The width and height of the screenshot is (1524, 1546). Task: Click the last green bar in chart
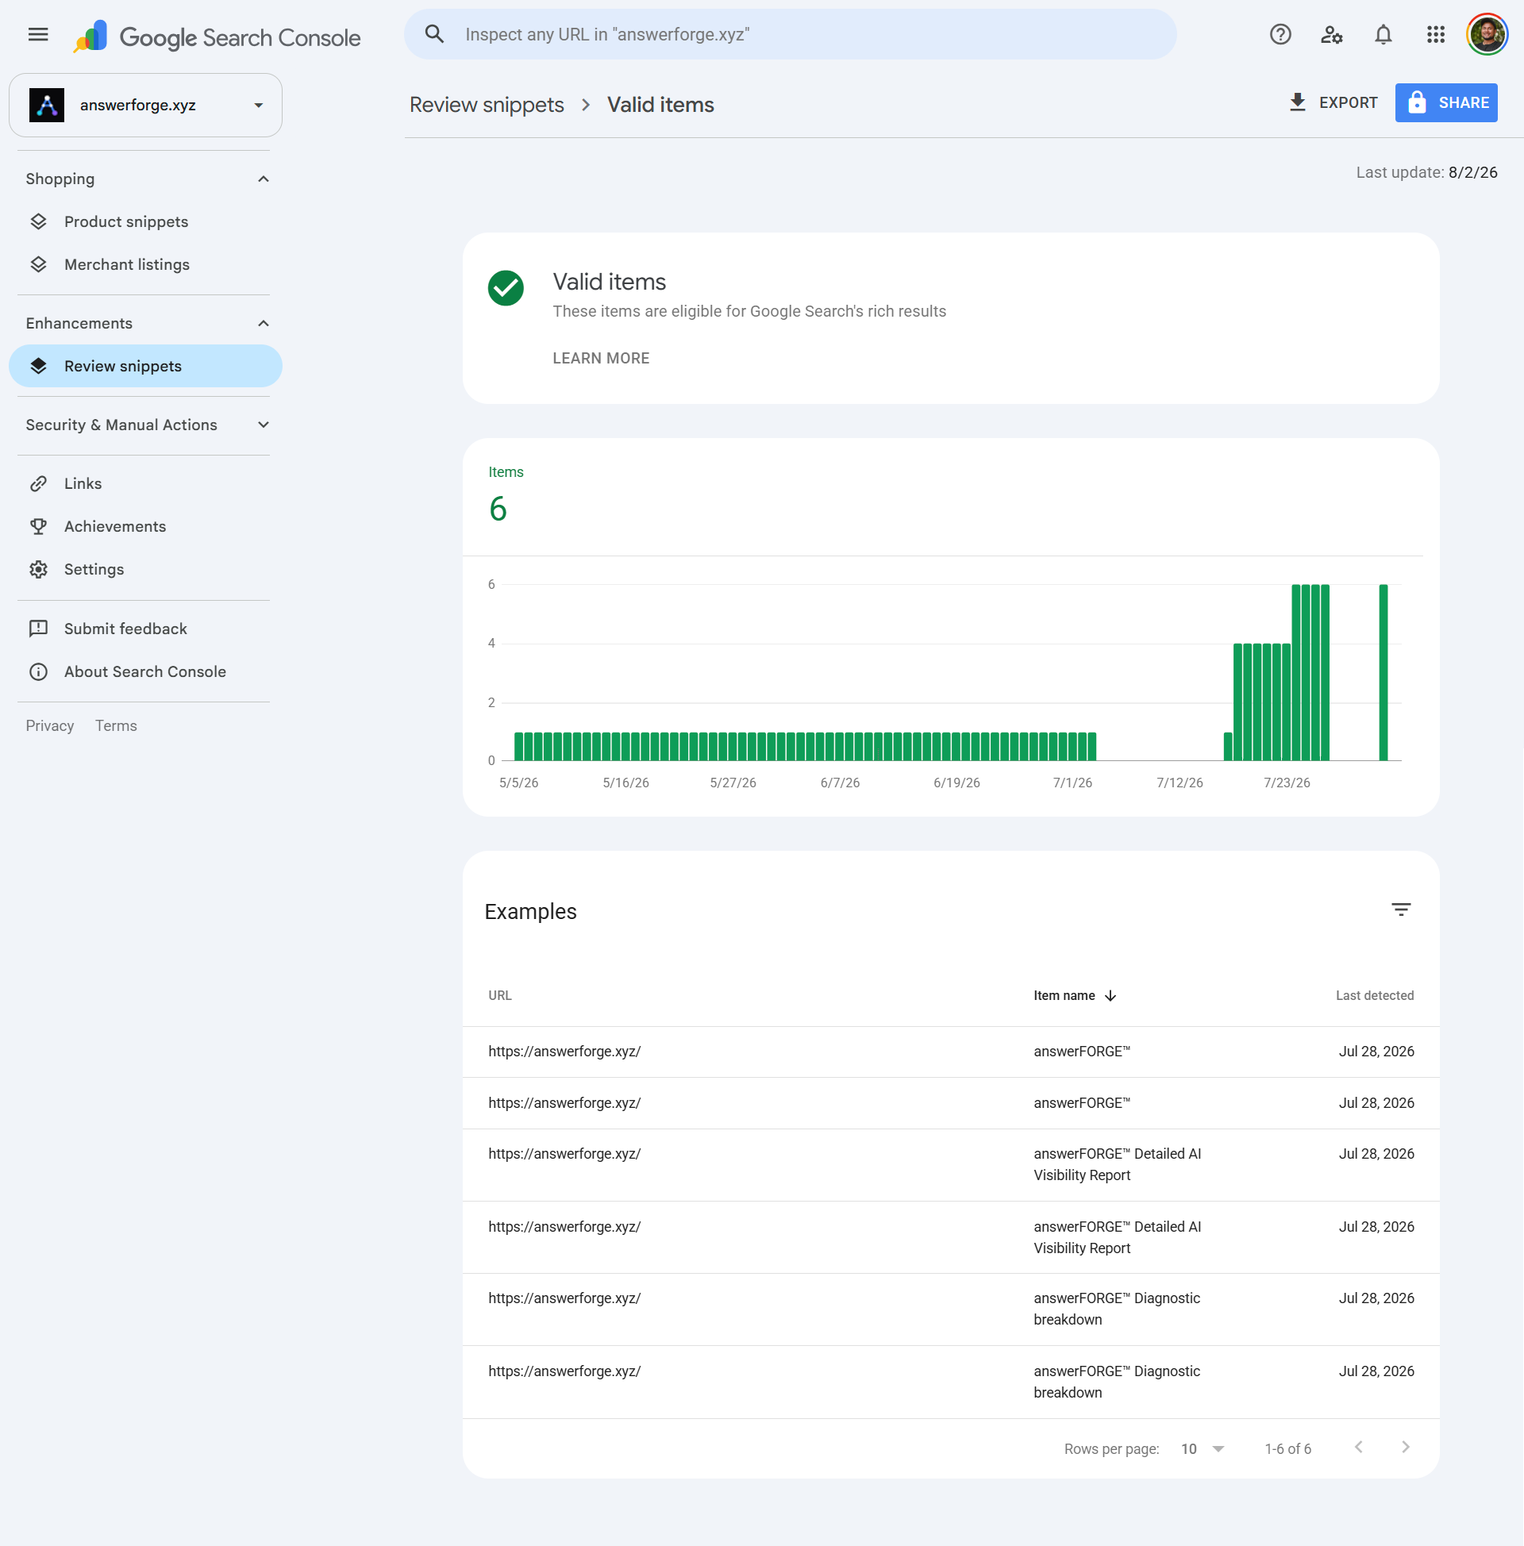(1384, 672)
